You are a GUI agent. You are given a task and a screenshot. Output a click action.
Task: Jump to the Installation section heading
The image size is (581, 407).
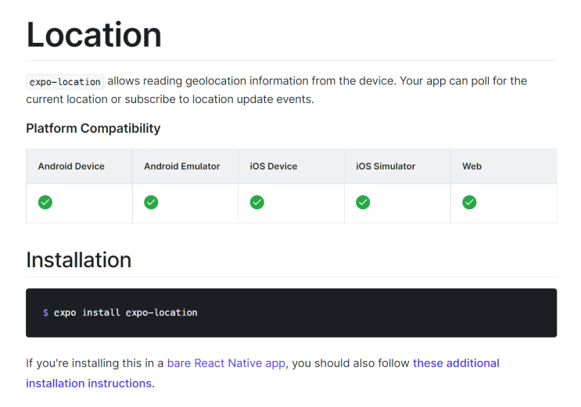click(x=78, y=259)
